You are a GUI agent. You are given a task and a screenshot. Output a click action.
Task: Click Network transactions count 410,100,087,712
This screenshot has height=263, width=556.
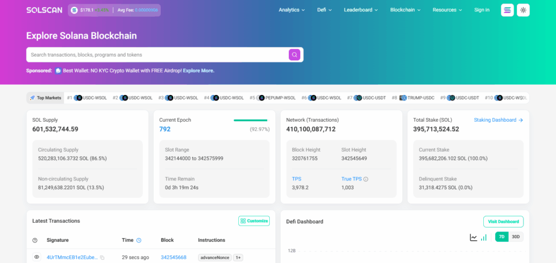point(311,129)
